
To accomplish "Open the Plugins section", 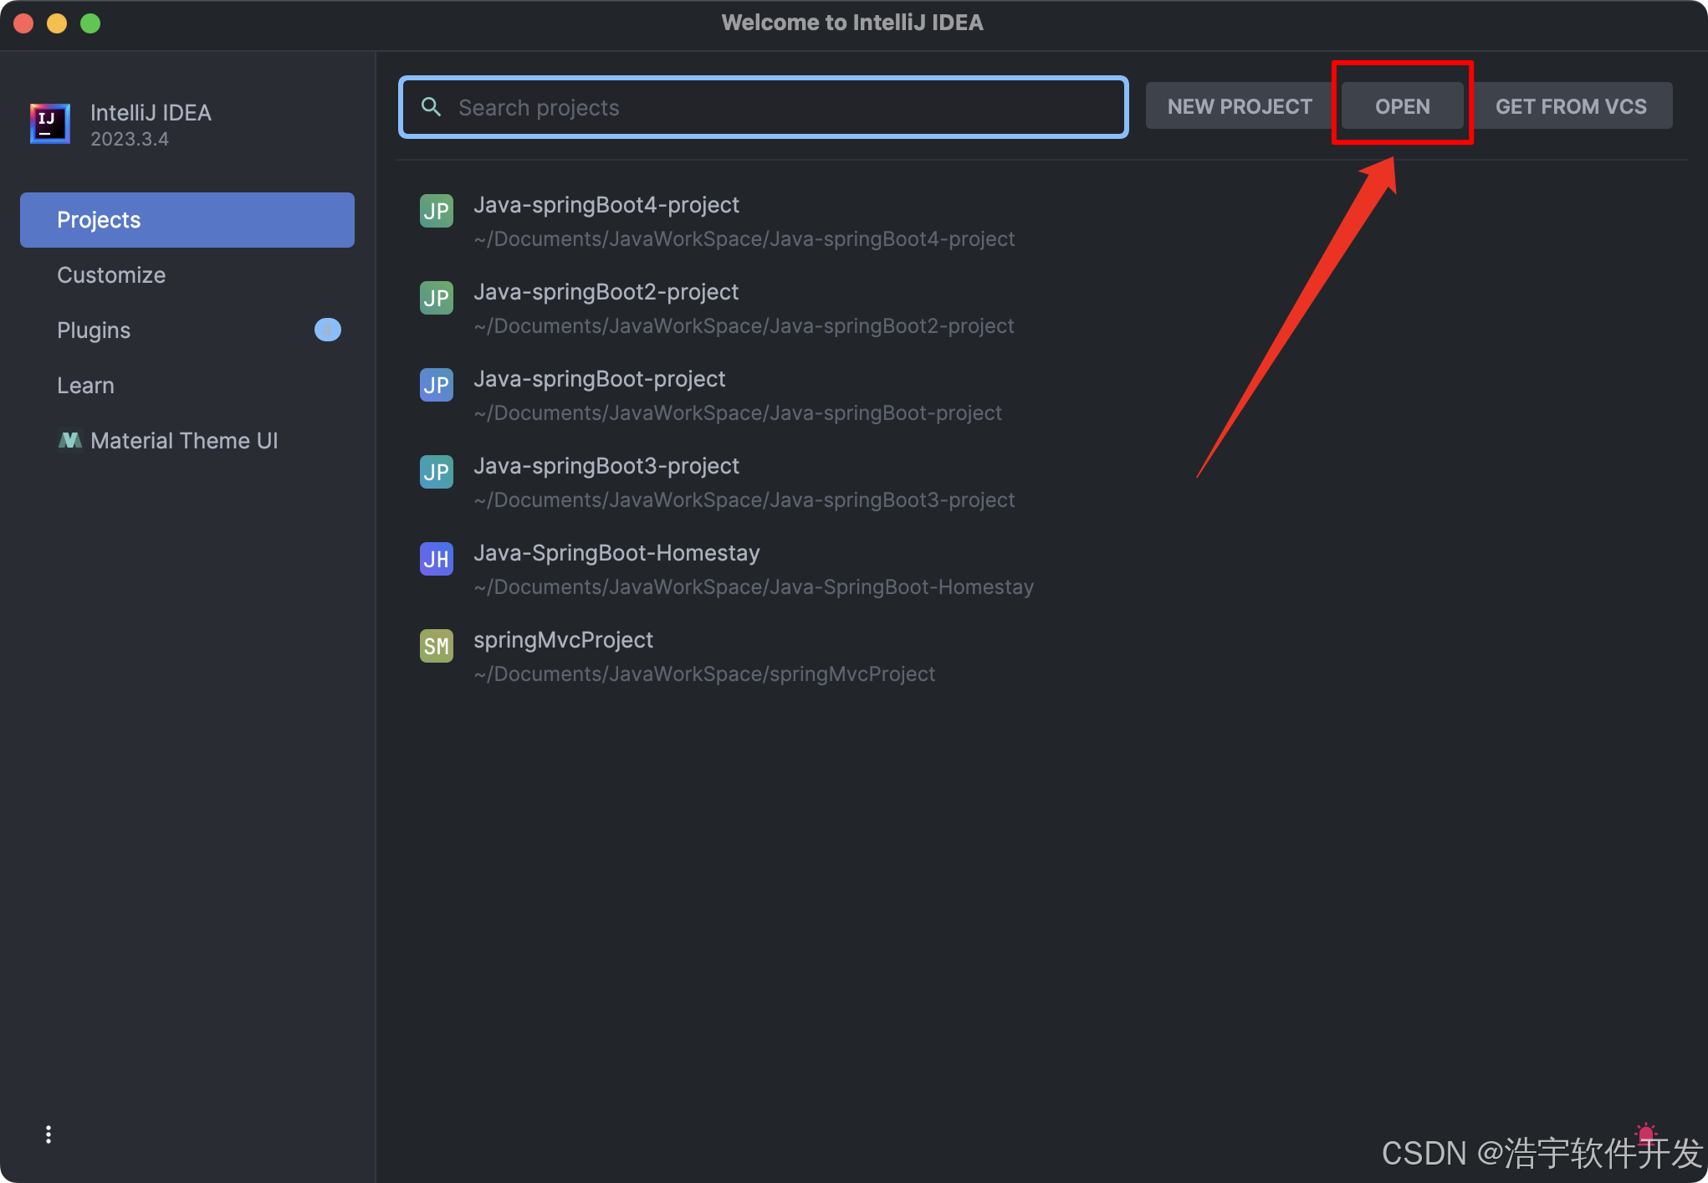I will coord(94,330).
